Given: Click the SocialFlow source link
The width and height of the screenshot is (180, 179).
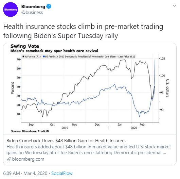Looking at the screenshot, I should (62, 173).
